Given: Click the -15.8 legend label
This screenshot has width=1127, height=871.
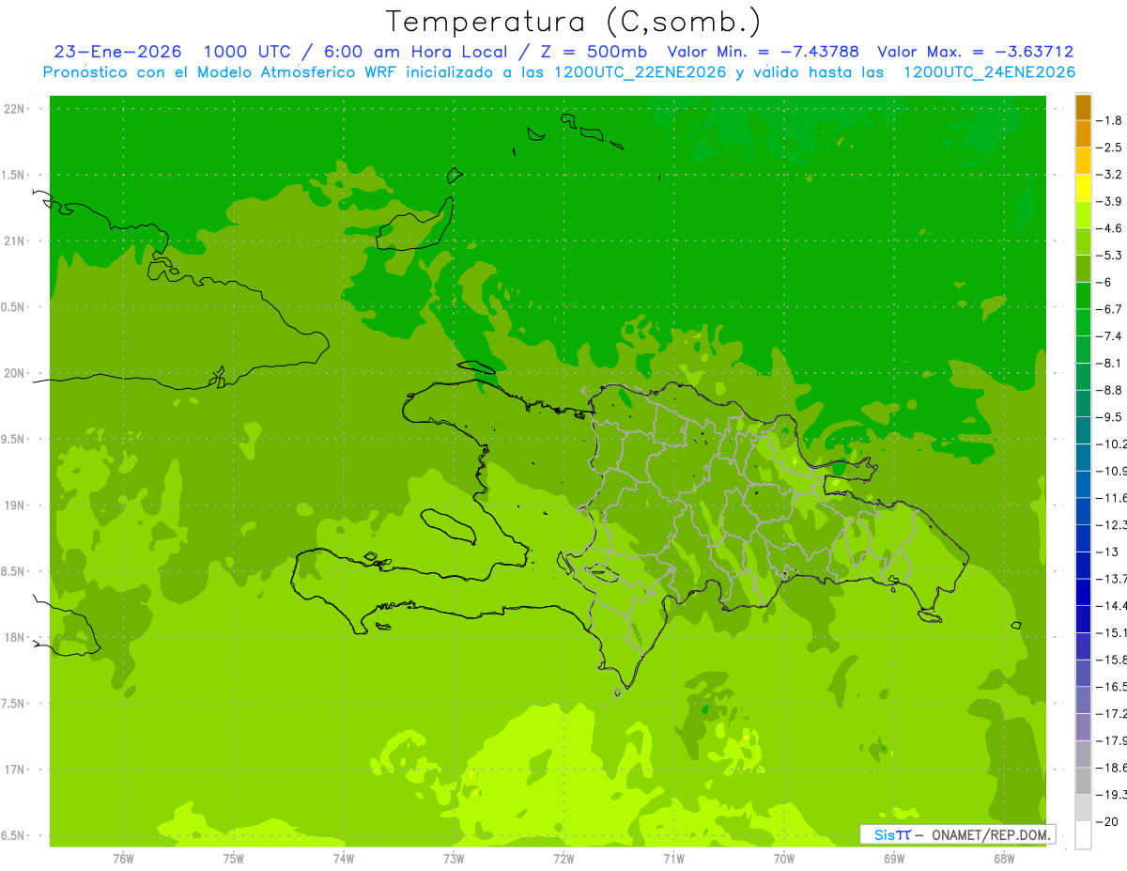Looking at the screenshot, I should [1113, 660].
